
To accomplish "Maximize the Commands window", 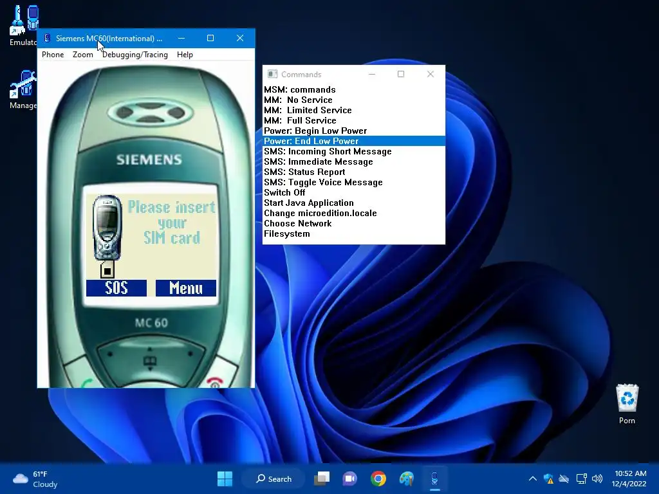I will [401, 75].
